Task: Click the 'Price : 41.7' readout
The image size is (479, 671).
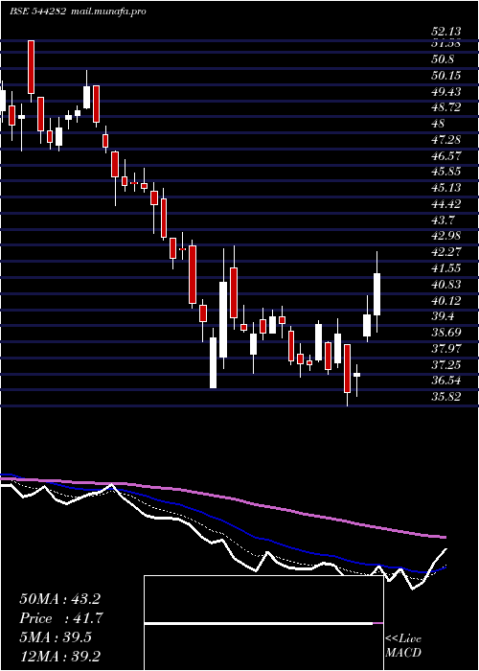Action: coord(62,618)
